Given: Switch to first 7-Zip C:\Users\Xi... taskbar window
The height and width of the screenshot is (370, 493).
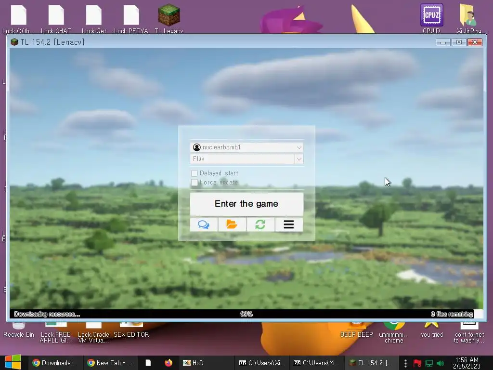Looking at the screenshot, I should tap(262, 363).
